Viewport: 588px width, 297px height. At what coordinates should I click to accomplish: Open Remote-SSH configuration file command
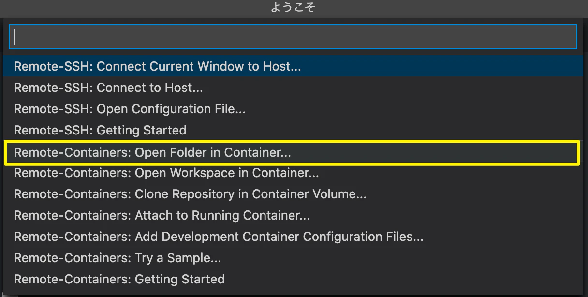tap(130, 109)
